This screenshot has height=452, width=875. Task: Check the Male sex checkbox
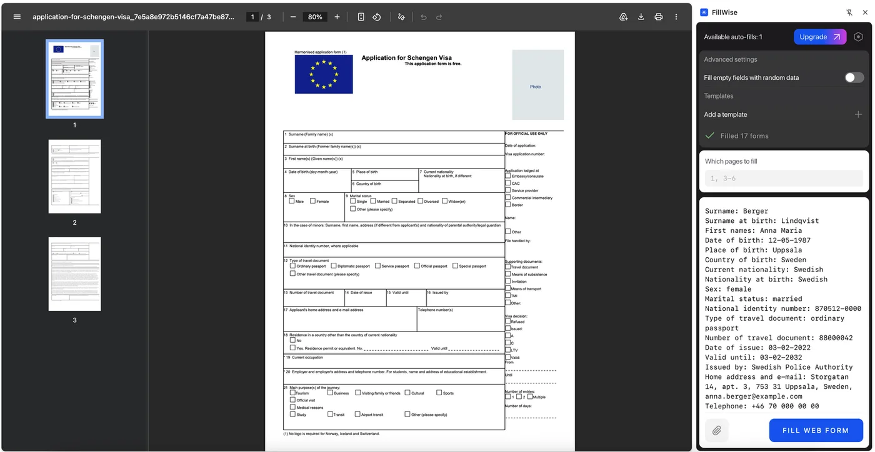(x=292, y=201)
